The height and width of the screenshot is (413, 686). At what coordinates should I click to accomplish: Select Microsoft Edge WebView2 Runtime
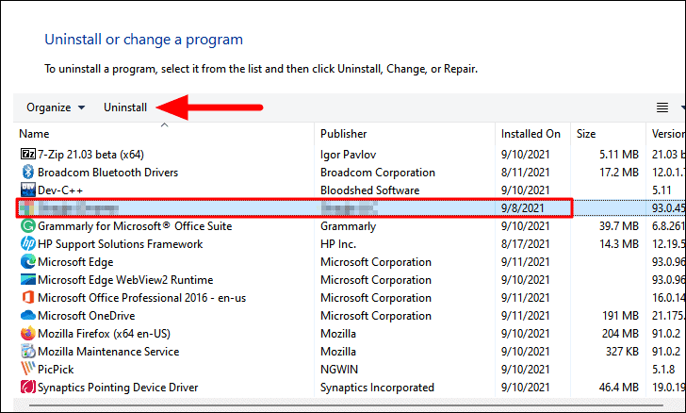pos(125,280)
